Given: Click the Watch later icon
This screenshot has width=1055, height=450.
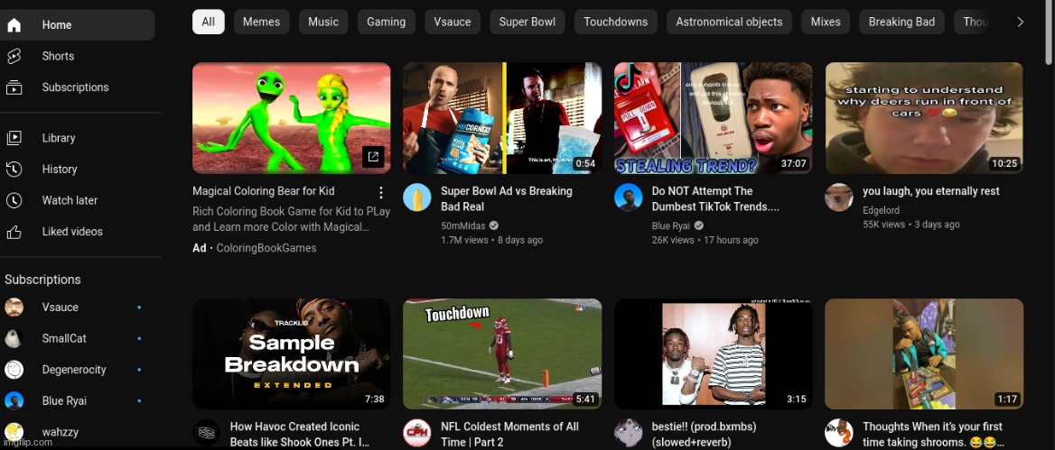Looking at the screenshot, I should tap(14, 200).
